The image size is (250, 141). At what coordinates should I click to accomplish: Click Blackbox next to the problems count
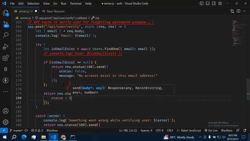[52, 130]
